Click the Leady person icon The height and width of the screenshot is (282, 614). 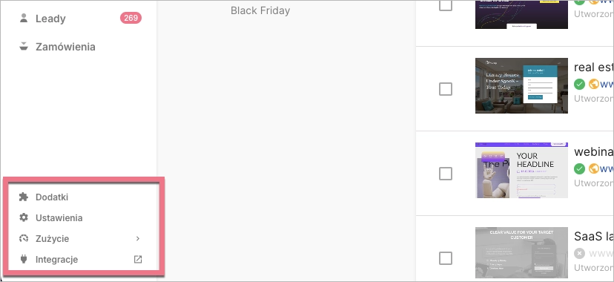pyautogui.click(x=24, y=18)
